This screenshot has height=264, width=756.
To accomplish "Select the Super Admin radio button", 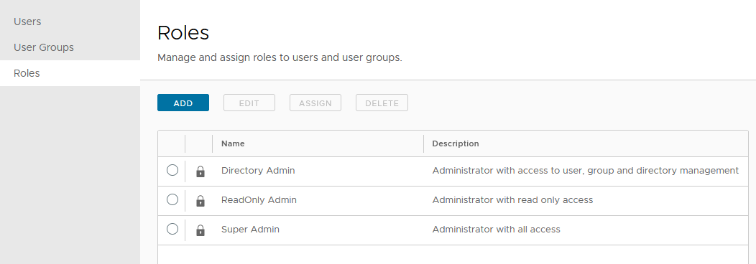I will tap(172, 229).
